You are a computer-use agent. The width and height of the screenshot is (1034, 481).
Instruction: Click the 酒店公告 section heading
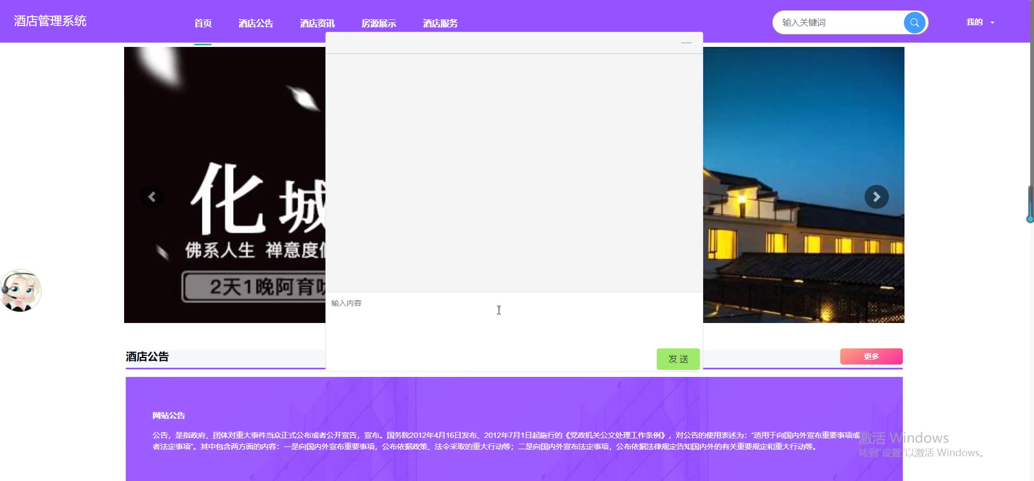(147, 356)
